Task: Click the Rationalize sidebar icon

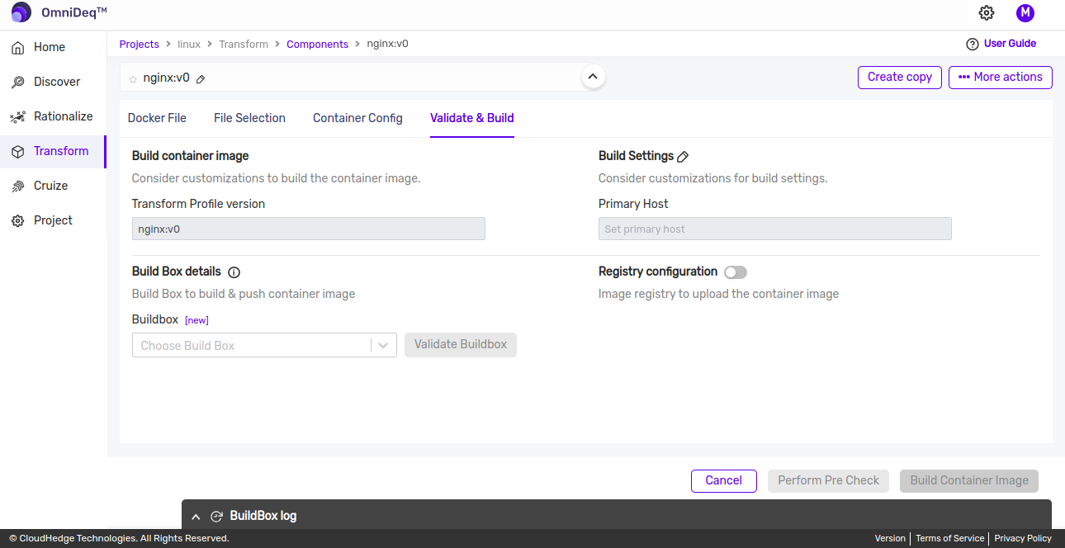Action: click(17, 117)
